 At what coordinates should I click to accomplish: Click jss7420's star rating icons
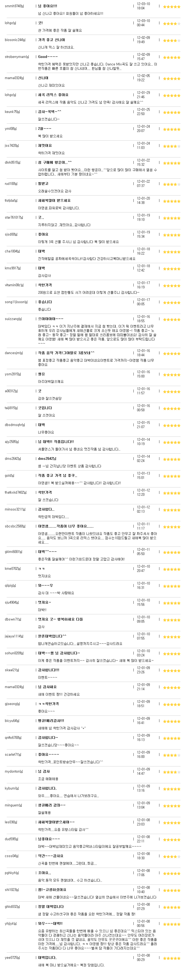click(x=172, y=146)
